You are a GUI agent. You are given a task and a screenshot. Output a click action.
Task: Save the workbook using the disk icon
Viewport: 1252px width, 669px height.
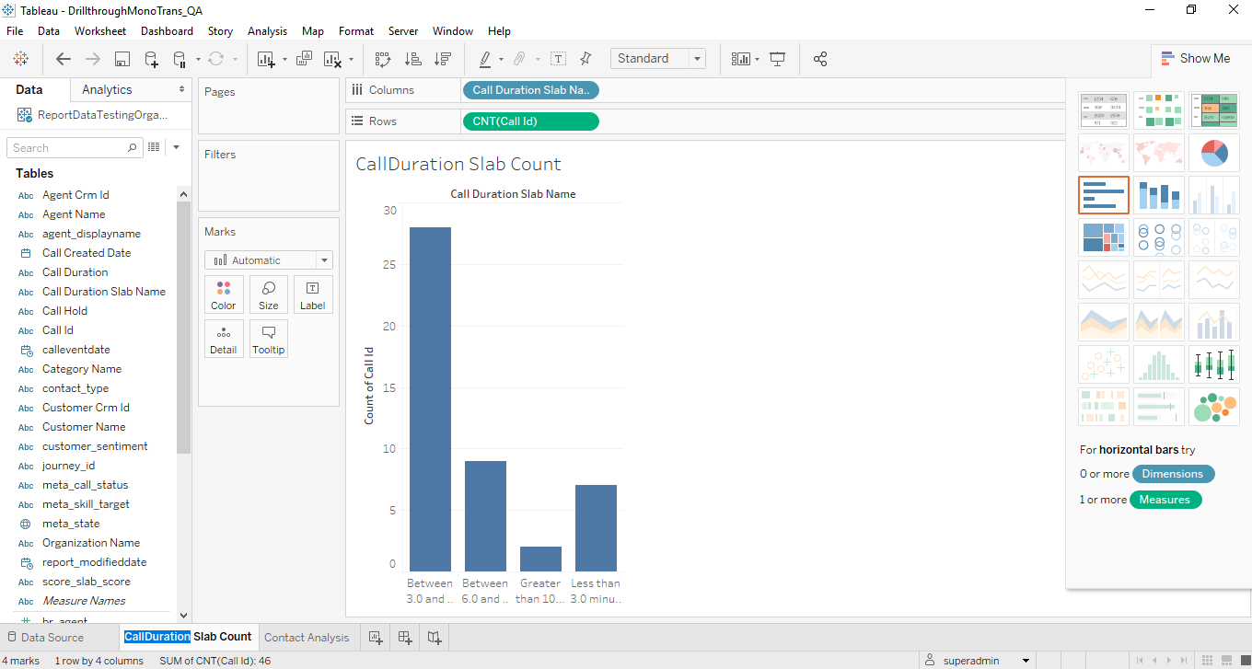point(122,59)
